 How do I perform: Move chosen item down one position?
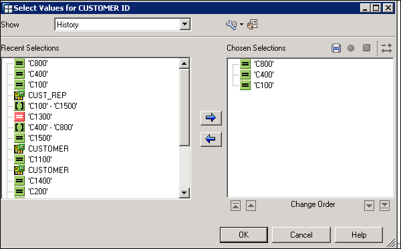[370, 206]
